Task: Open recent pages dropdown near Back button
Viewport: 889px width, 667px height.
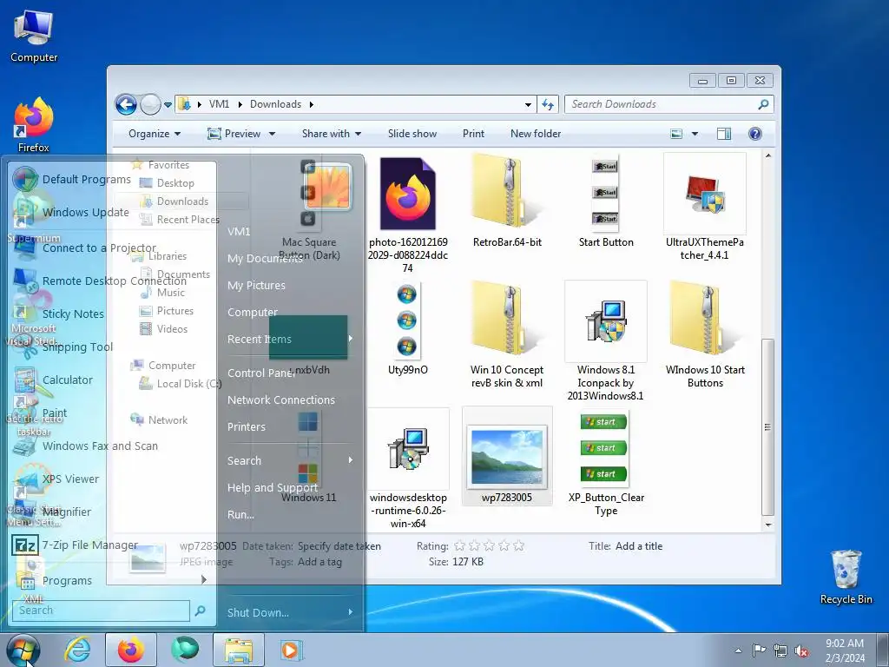Action: (168, 105)
